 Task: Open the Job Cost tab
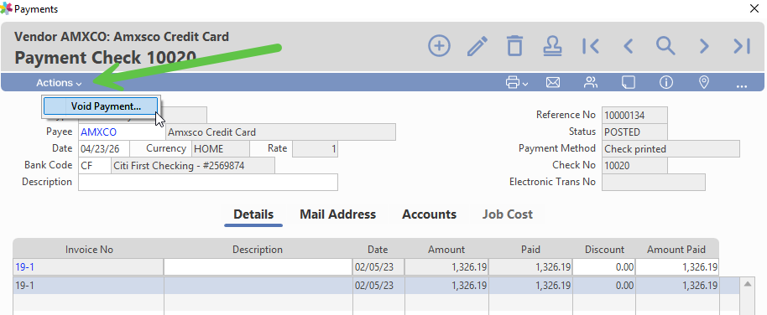[507, 214]
